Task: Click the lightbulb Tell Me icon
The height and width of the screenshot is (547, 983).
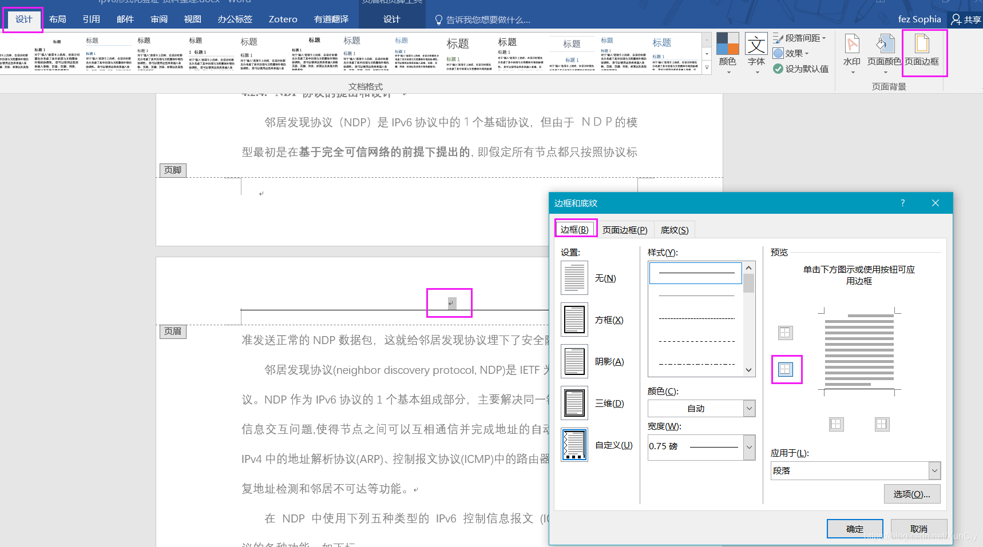Action: click(x=439, y=20)
